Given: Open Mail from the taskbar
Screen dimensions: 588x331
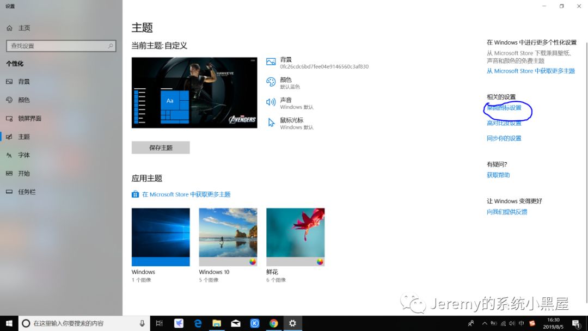Looking at the screenshot, I should coord(236,323).
